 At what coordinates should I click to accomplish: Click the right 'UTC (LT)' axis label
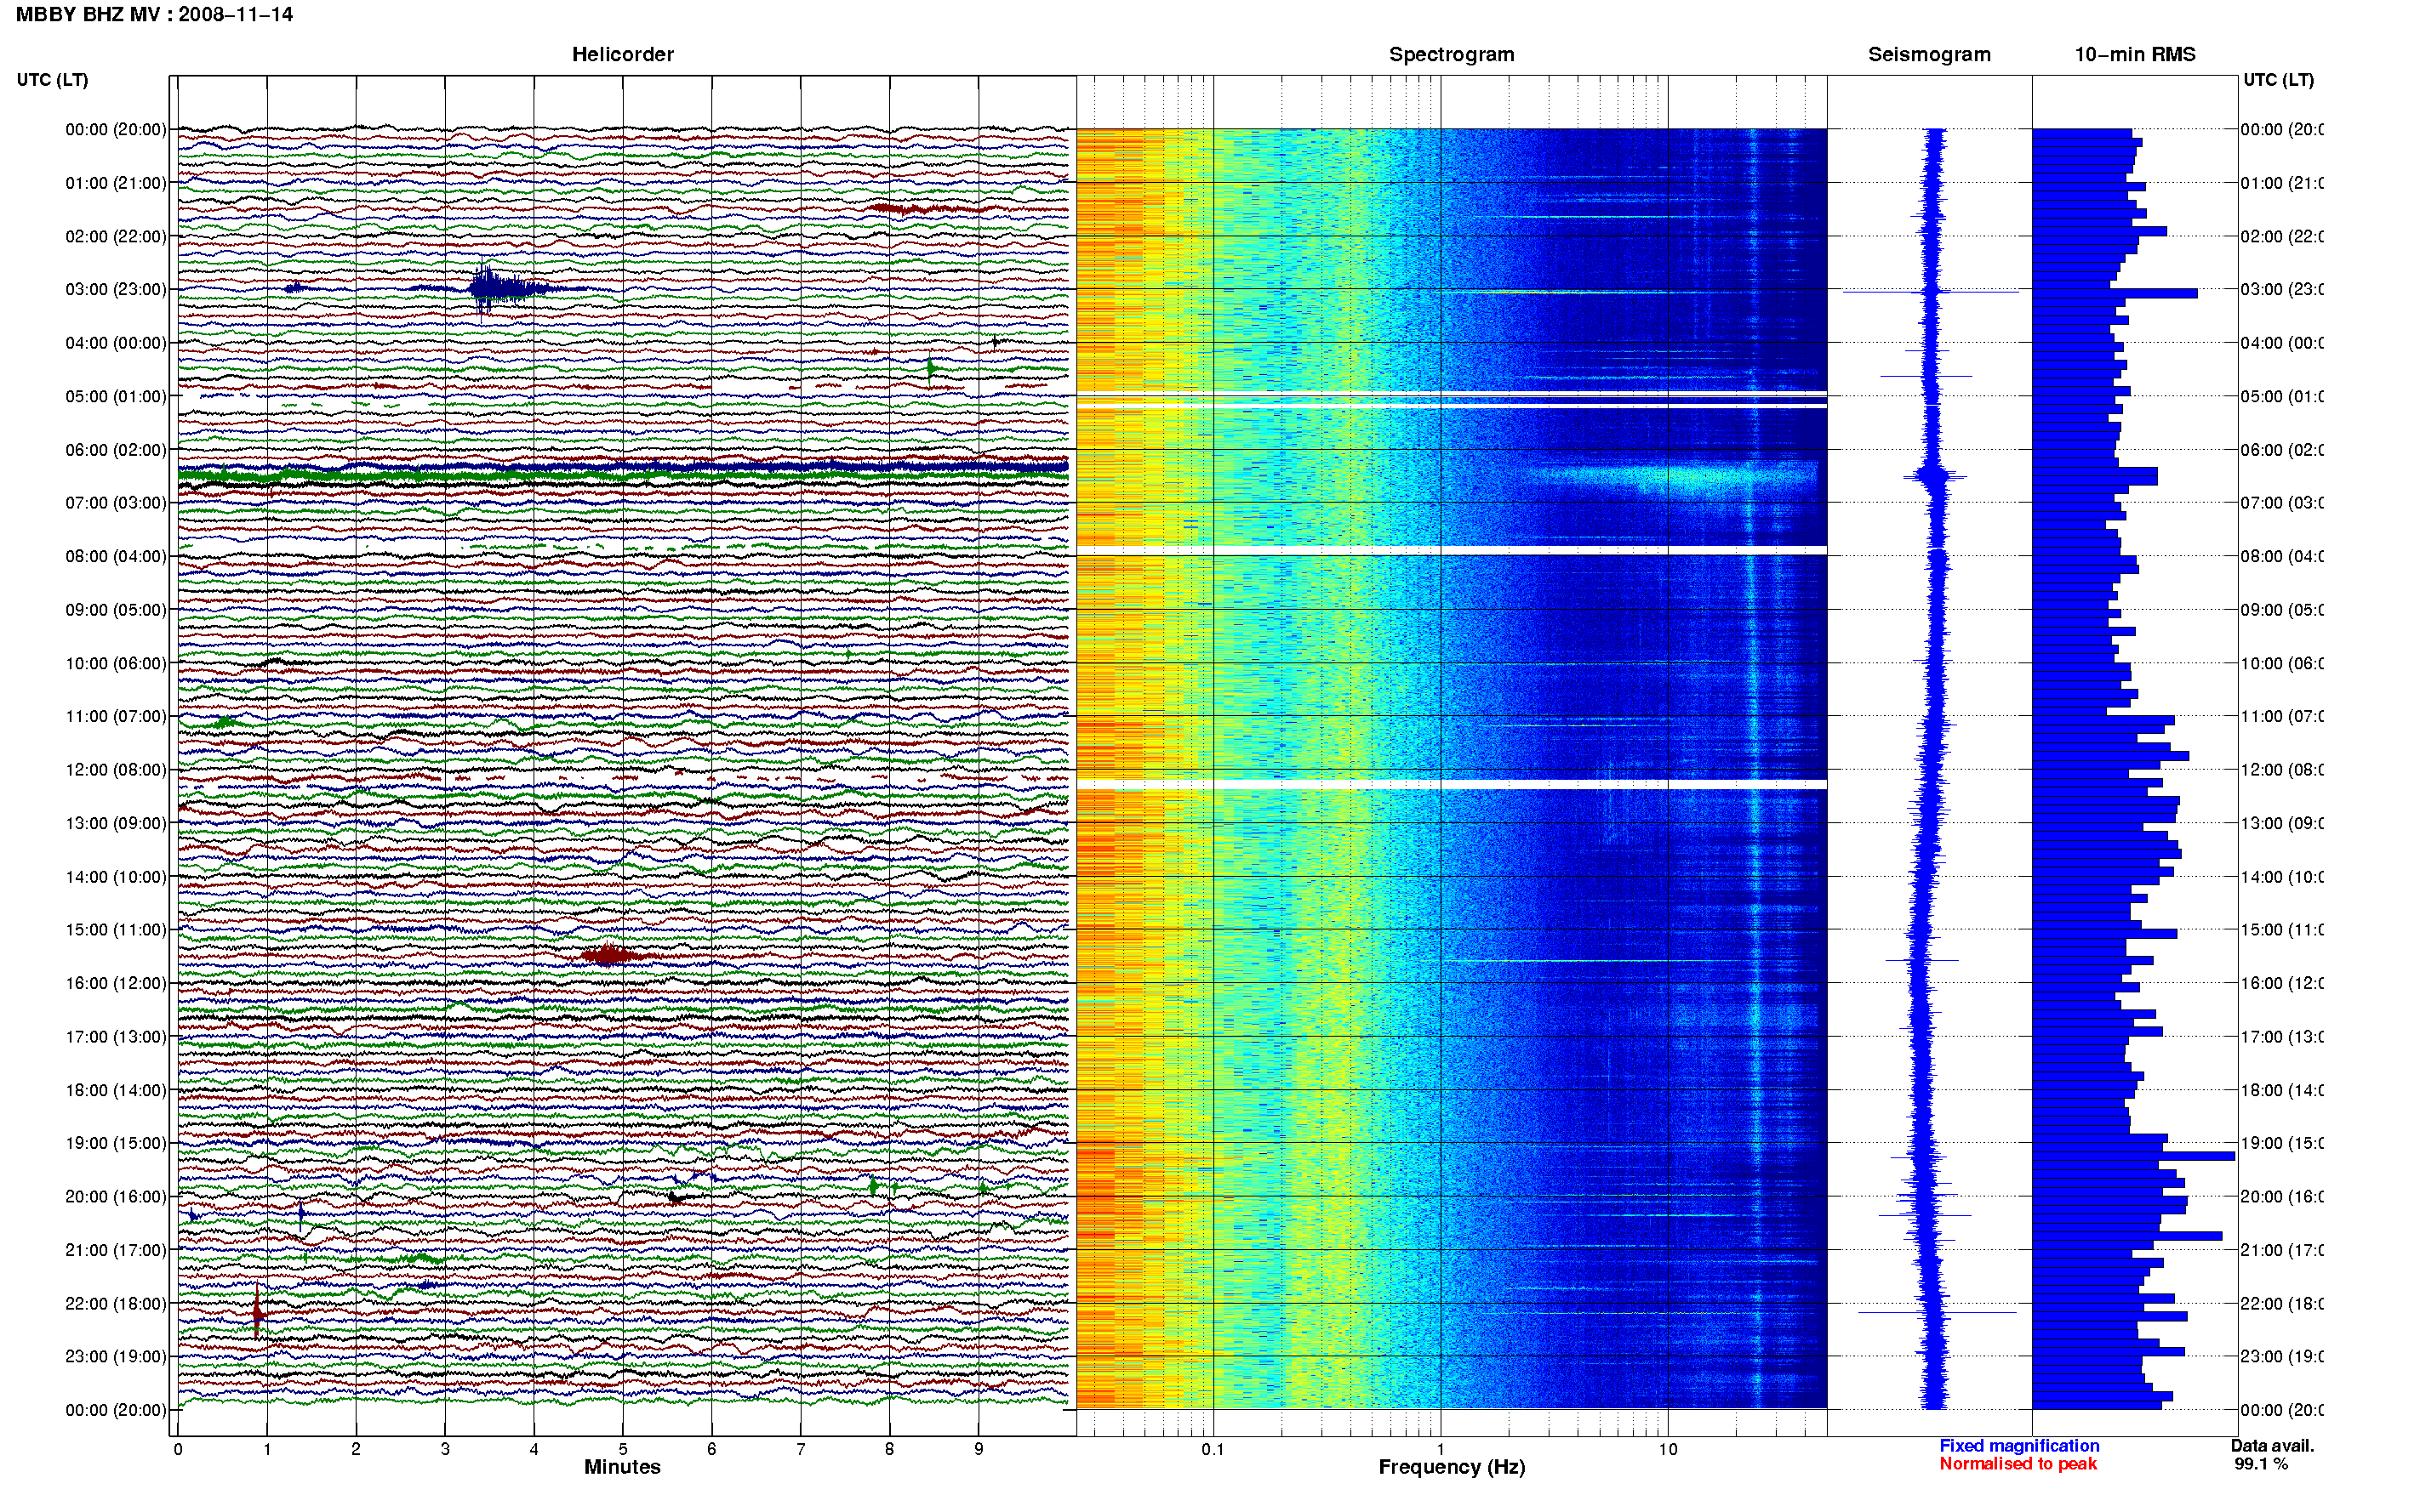point(2278,79)
